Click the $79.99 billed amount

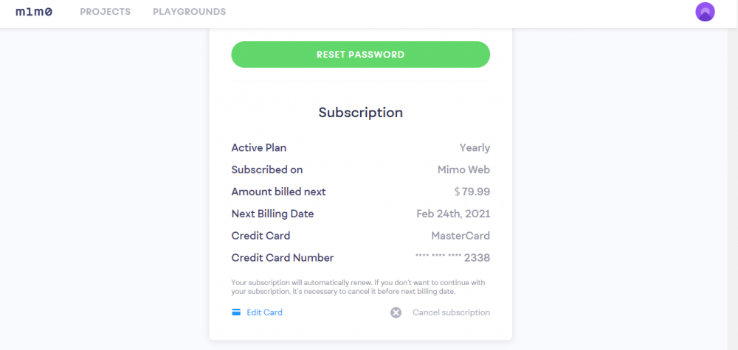(472, 192)
